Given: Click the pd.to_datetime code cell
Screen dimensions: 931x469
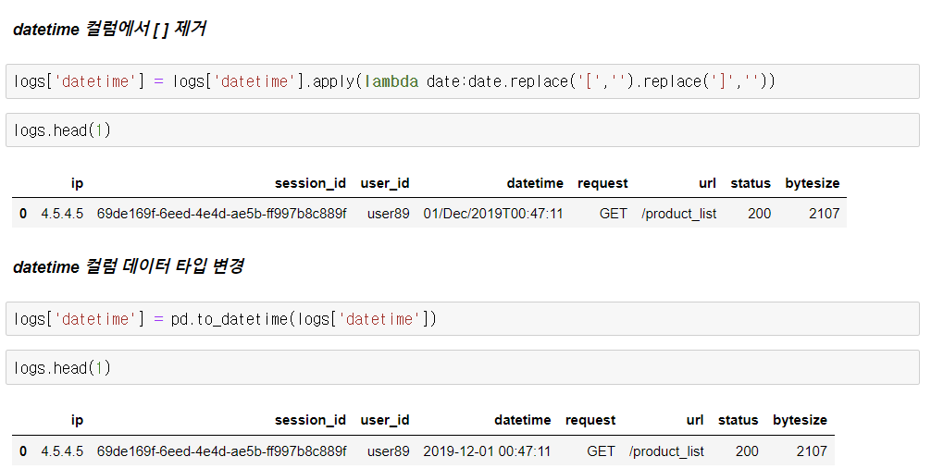Looking at the screenshot, I should pyautogui.click(x=463, y=319).
